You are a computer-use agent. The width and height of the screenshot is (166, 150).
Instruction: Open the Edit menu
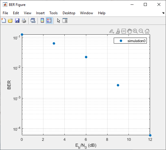point(16,13)
